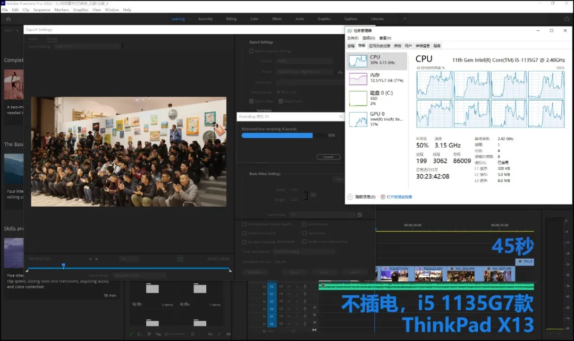Viewport: 574px width, 341px height.
Task: Switch to the Learning workspace tab
Action: [178, 19]
